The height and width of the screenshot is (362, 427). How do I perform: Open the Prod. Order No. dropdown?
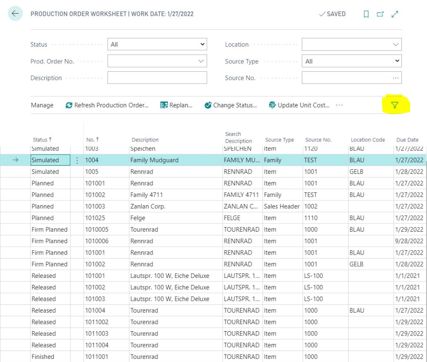point(201,61)
